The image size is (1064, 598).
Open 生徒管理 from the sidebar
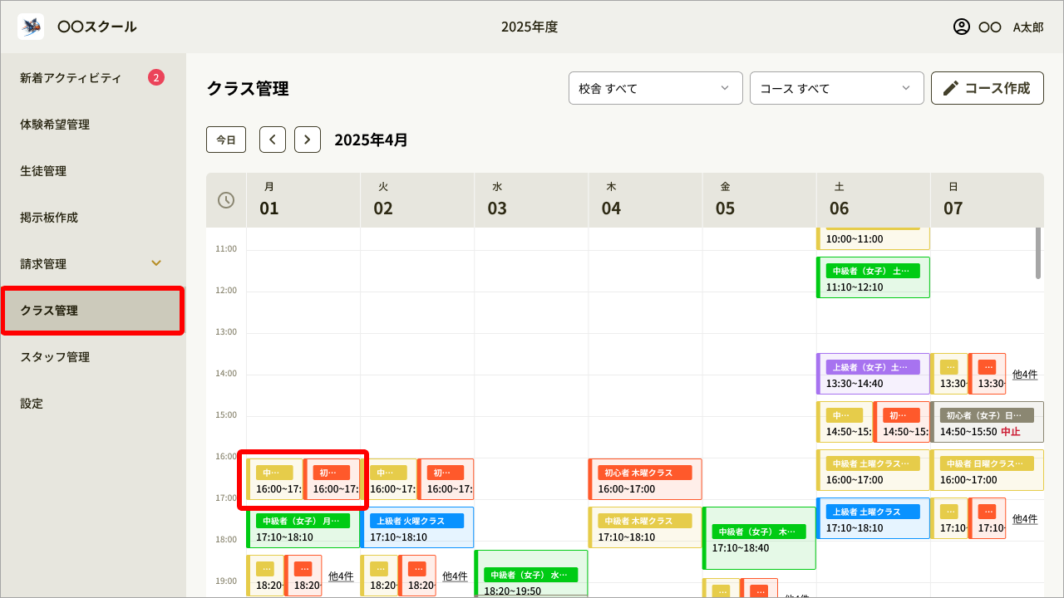(43, 171)
